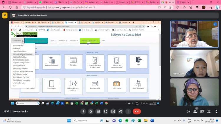
Task: Click the present screen icon
Action: click(113, 111)
